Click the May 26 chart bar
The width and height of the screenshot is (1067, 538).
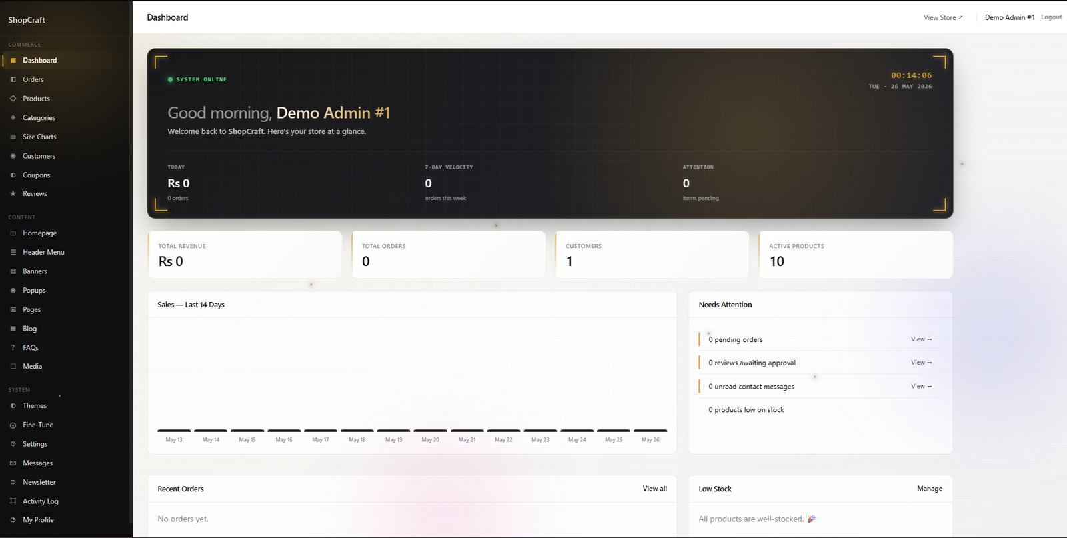tap(650, 431)
